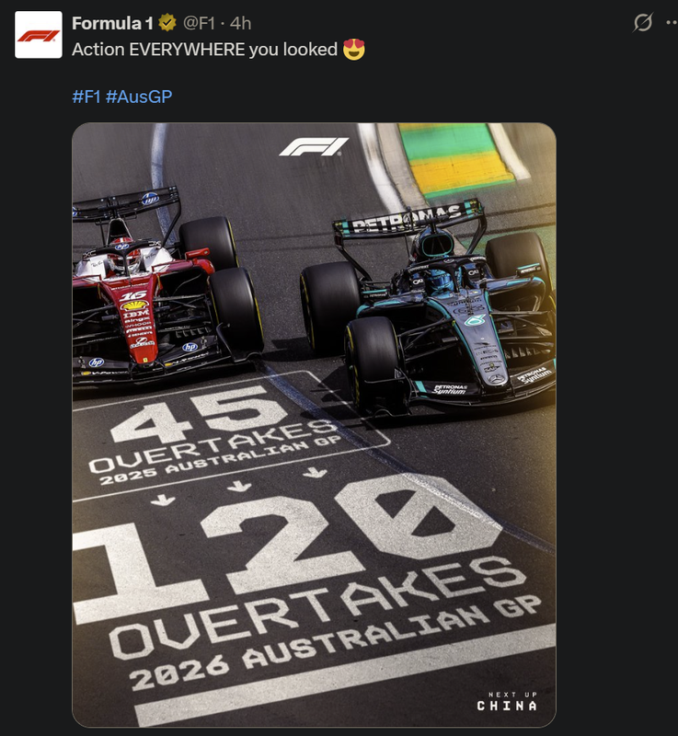This screenshot has height=736, width=678.
Task: Click the 2026 Australian GP caption
Action: (x=336, y=643)
